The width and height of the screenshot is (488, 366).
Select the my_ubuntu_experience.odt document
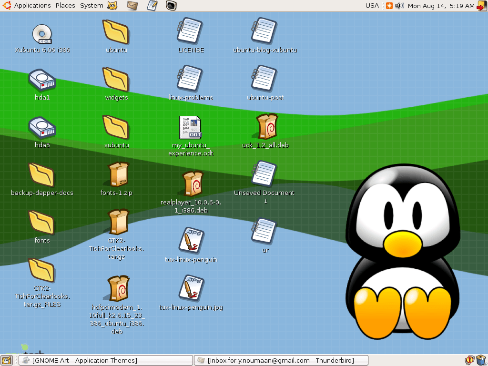191,127
